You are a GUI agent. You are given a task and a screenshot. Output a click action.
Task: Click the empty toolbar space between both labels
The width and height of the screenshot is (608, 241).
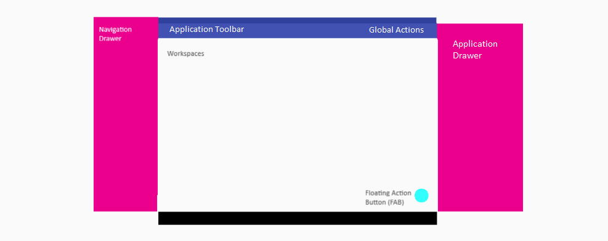[306, 31]
